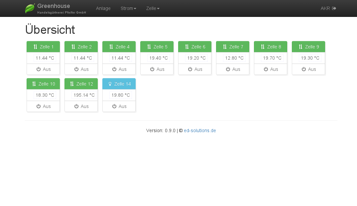This screenshot has height=206, width=357.
Task: Click the power icon in Zelle 4 card
Action: coord(114,69)
